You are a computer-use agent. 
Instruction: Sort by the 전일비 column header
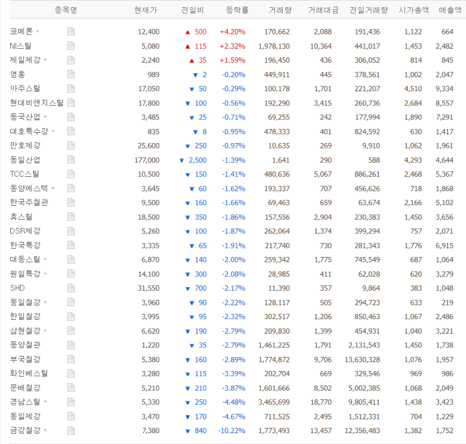192,10
